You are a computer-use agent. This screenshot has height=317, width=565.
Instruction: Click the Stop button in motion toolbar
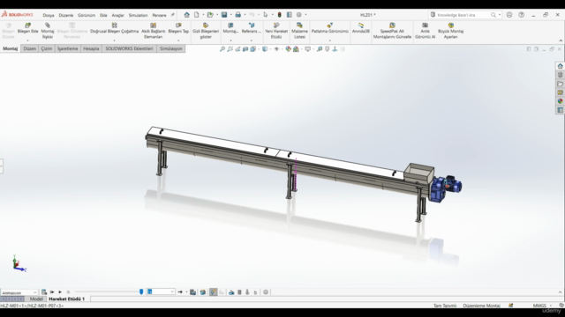pyautogui.click(x=68, y=291)
